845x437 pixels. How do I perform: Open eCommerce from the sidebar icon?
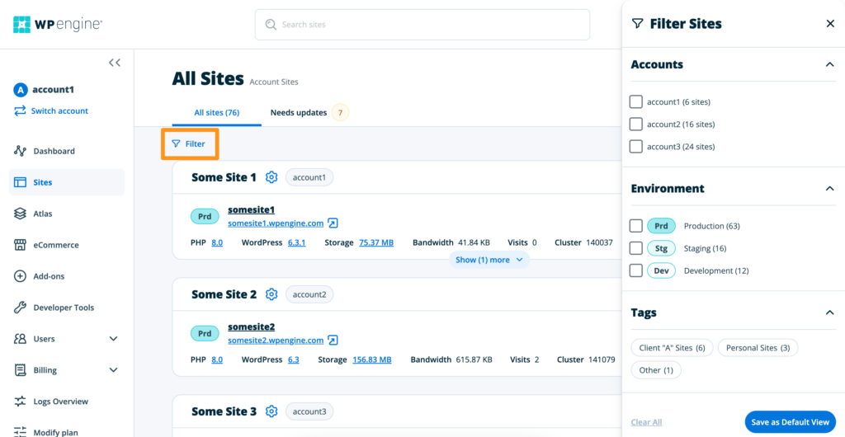click(x=21, y=245)
